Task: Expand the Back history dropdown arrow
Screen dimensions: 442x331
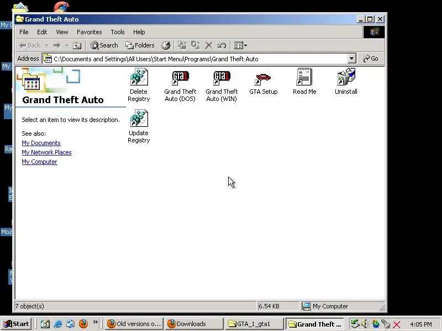Action: coord(46,45)
